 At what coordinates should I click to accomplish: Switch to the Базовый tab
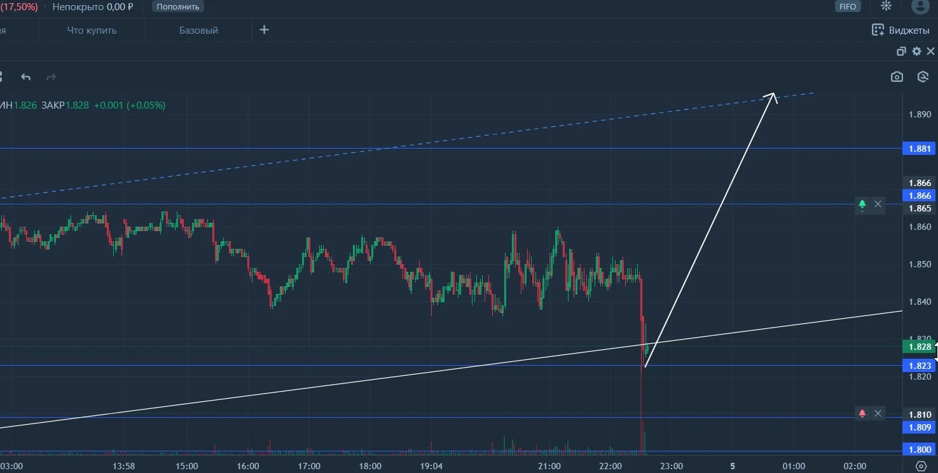coord(199,30)
